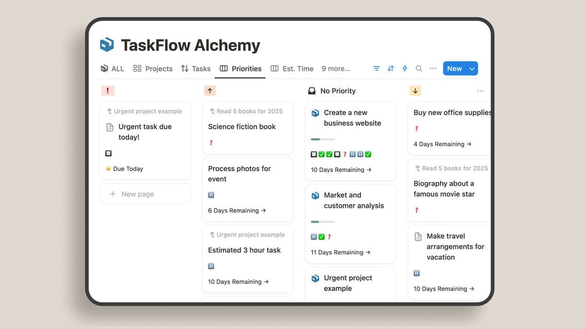Add a New page in urgent column

(145, 194)
